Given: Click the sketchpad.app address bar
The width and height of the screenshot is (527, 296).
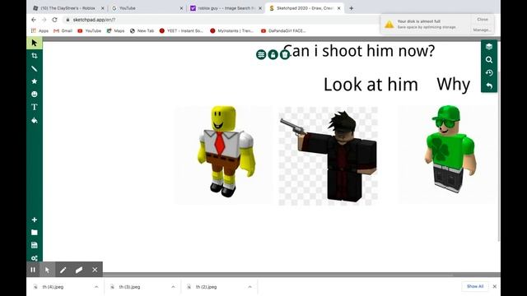Looking at the screenshot, I should (x=222, y=20).
